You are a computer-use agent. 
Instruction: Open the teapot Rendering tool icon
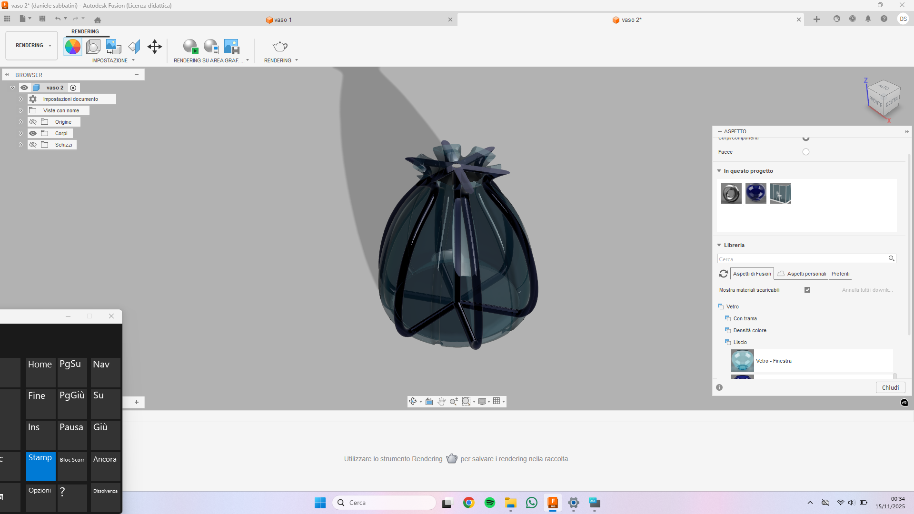pyautogui.click(x=279, y=46)
